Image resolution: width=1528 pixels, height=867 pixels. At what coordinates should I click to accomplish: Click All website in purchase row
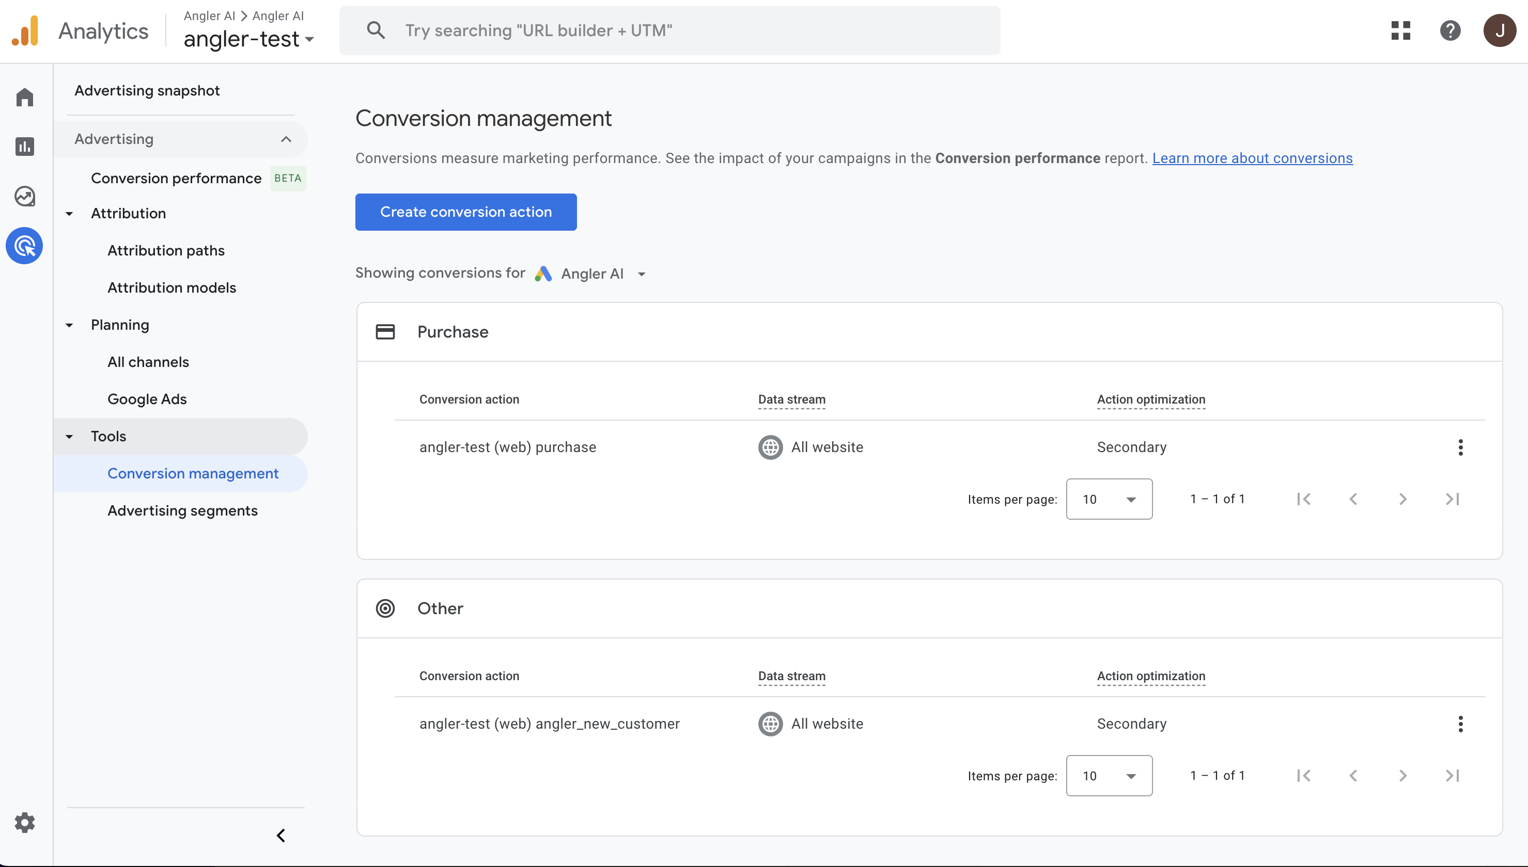[x=827, y=447]
